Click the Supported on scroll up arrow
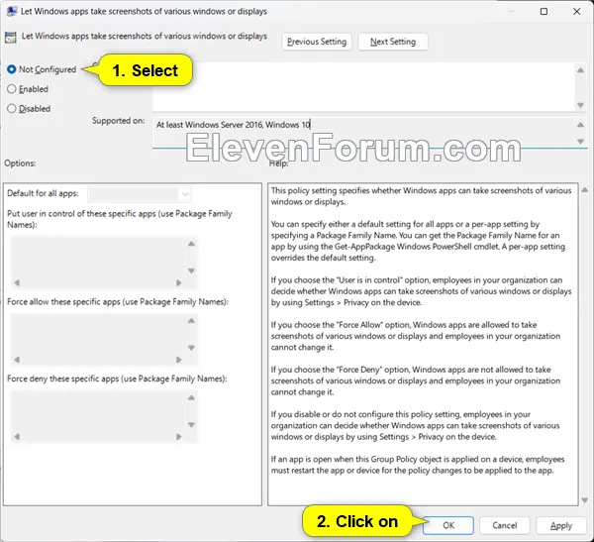This screenshot has height=542, width=594. coord(580,125)
